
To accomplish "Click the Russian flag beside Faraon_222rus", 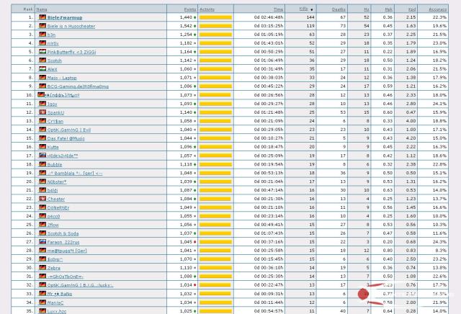I will (x=42, y=242).
